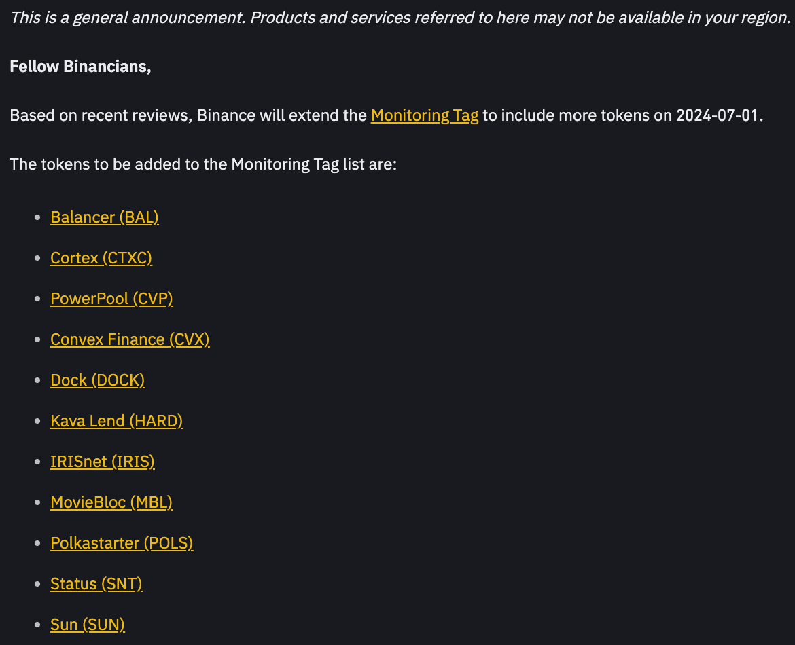Open the Status (SNT) link
Image resolution: width=795 pixels, height=645 pixels.
[x=96, y=584]
